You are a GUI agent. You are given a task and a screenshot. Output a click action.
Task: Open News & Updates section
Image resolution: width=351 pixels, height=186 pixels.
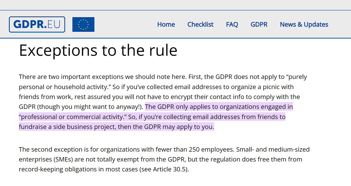[x=304, y=24]
